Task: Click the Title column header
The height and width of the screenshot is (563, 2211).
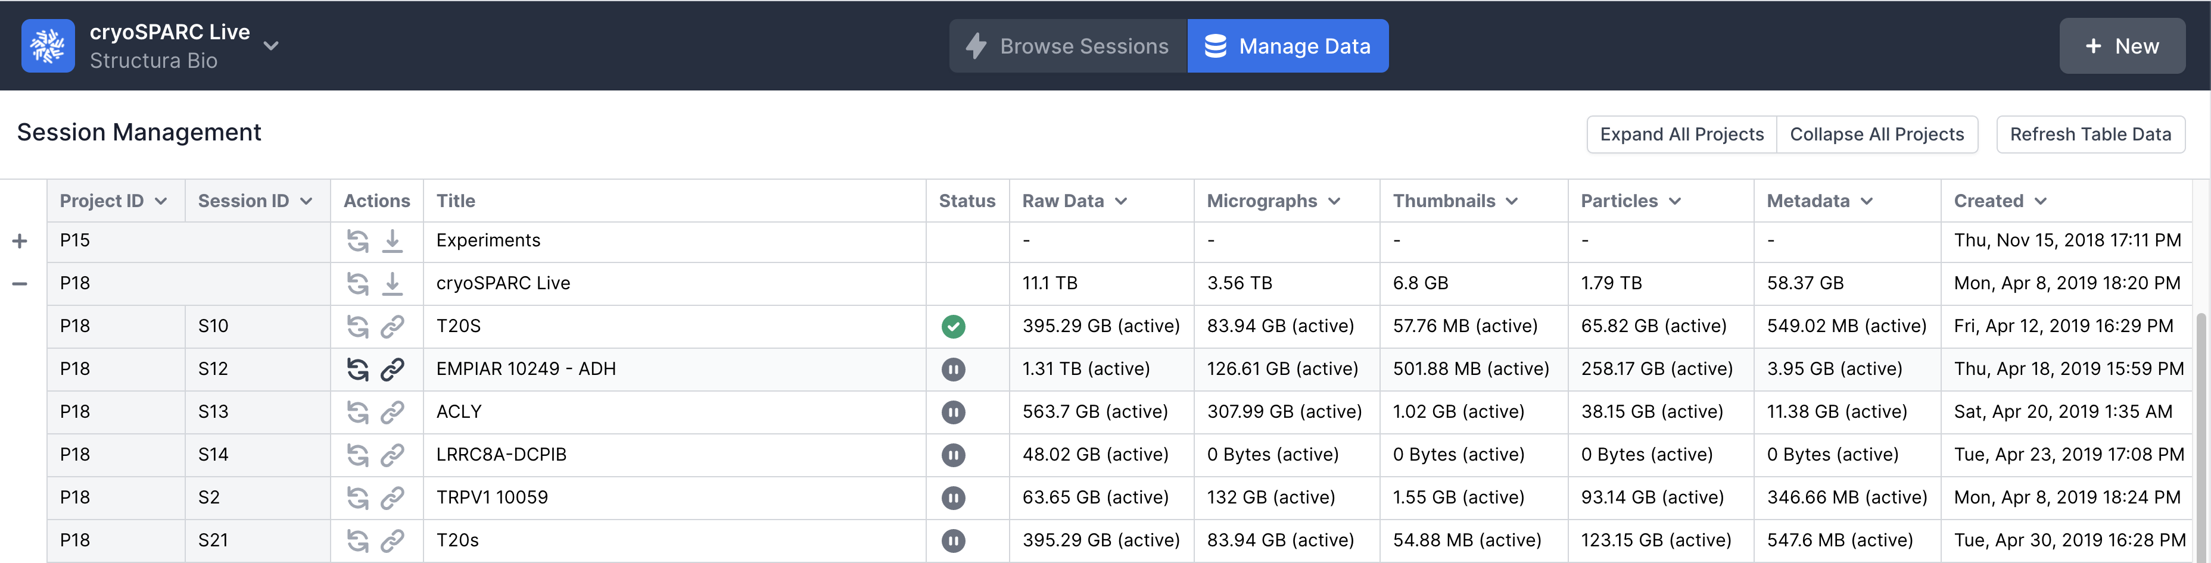Action: pyautogui.click(x=675, y=202)
